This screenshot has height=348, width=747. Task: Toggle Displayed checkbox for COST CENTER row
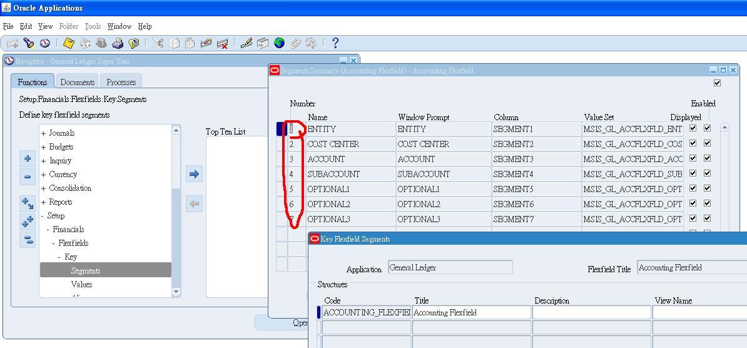coord(693,143)
